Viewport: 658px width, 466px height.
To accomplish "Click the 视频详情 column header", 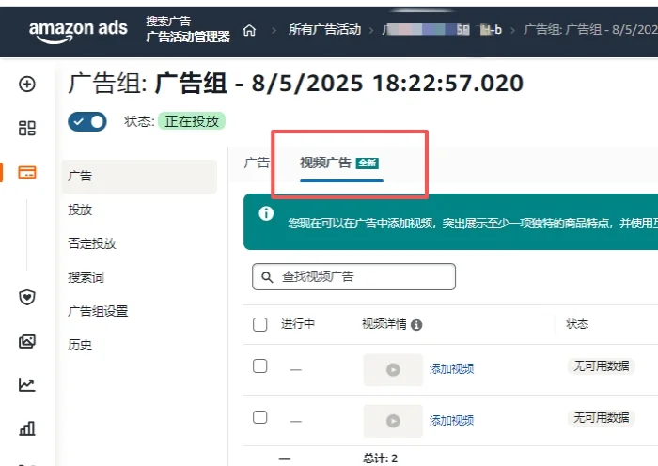I will pos(384,324).
